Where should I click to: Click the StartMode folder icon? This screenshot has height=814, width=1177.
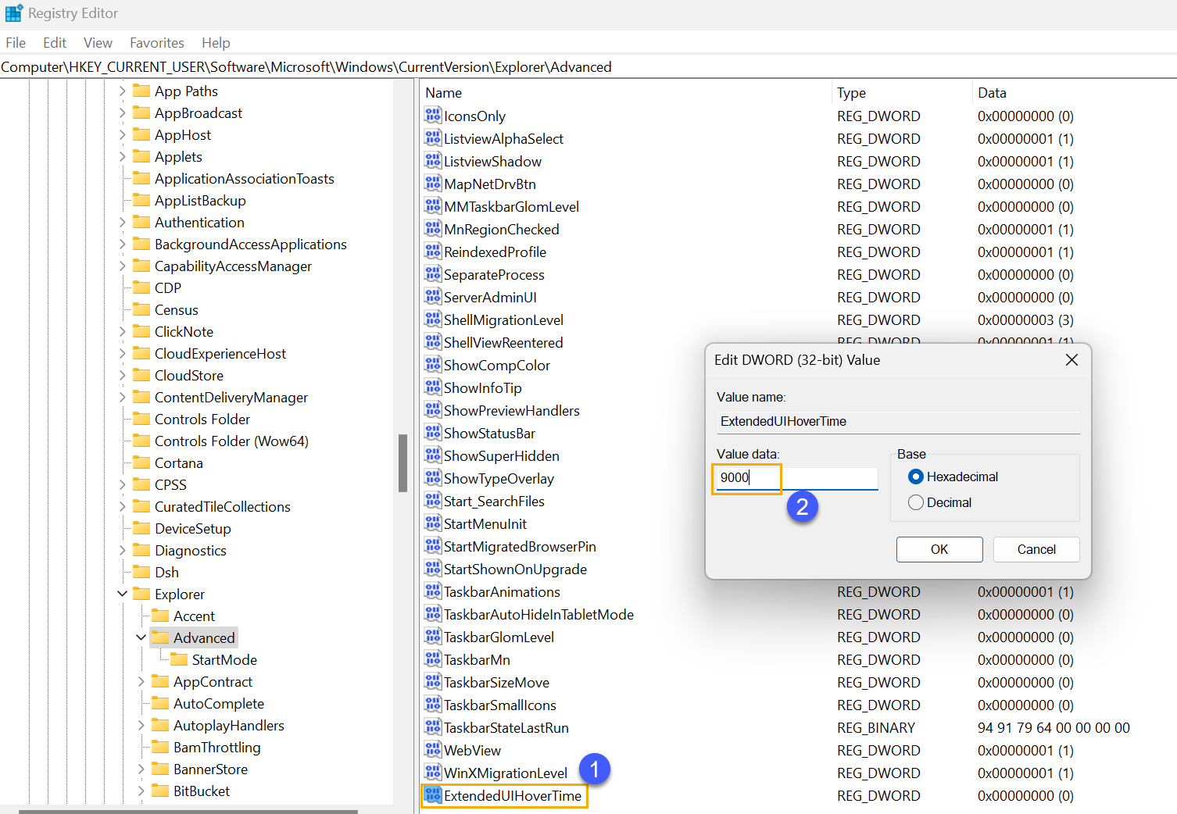[x=179, y=659]
